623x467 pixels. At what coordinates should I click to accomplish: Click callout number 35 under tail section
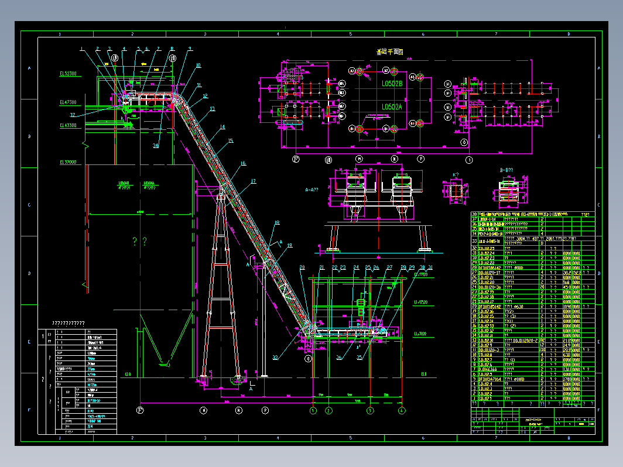coord(359,358)
